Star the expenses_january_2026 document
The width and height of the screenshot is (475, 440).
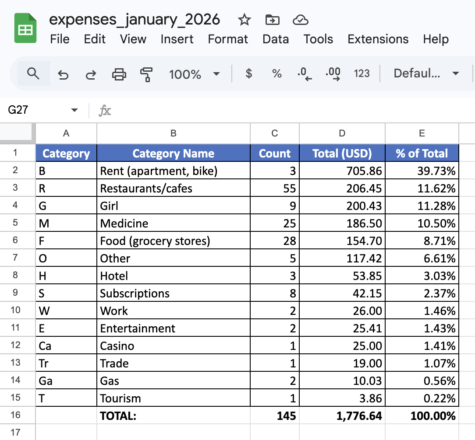(244, 20)
